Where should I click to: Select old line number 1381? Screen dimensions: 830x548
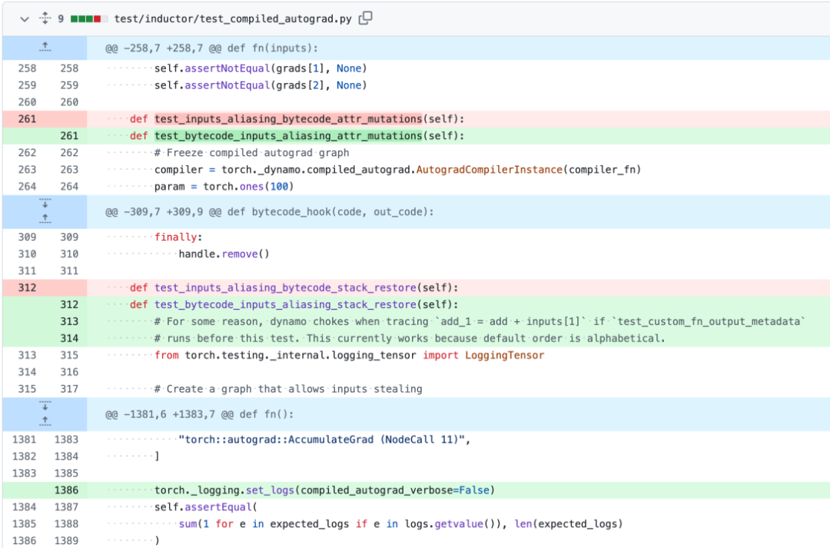point(24,440)
